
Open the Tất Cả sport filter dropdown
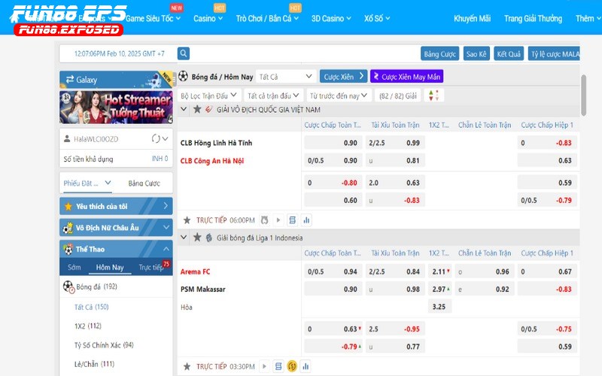pos(285,77)
